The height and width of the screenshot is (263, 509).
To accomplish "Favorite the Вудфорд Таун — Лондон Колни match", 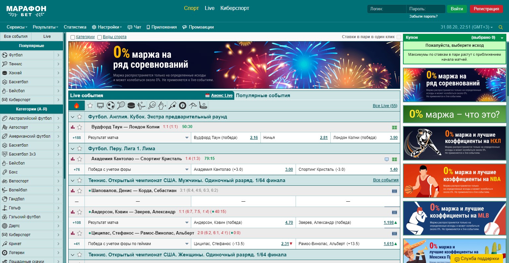I will click(80, 127).
